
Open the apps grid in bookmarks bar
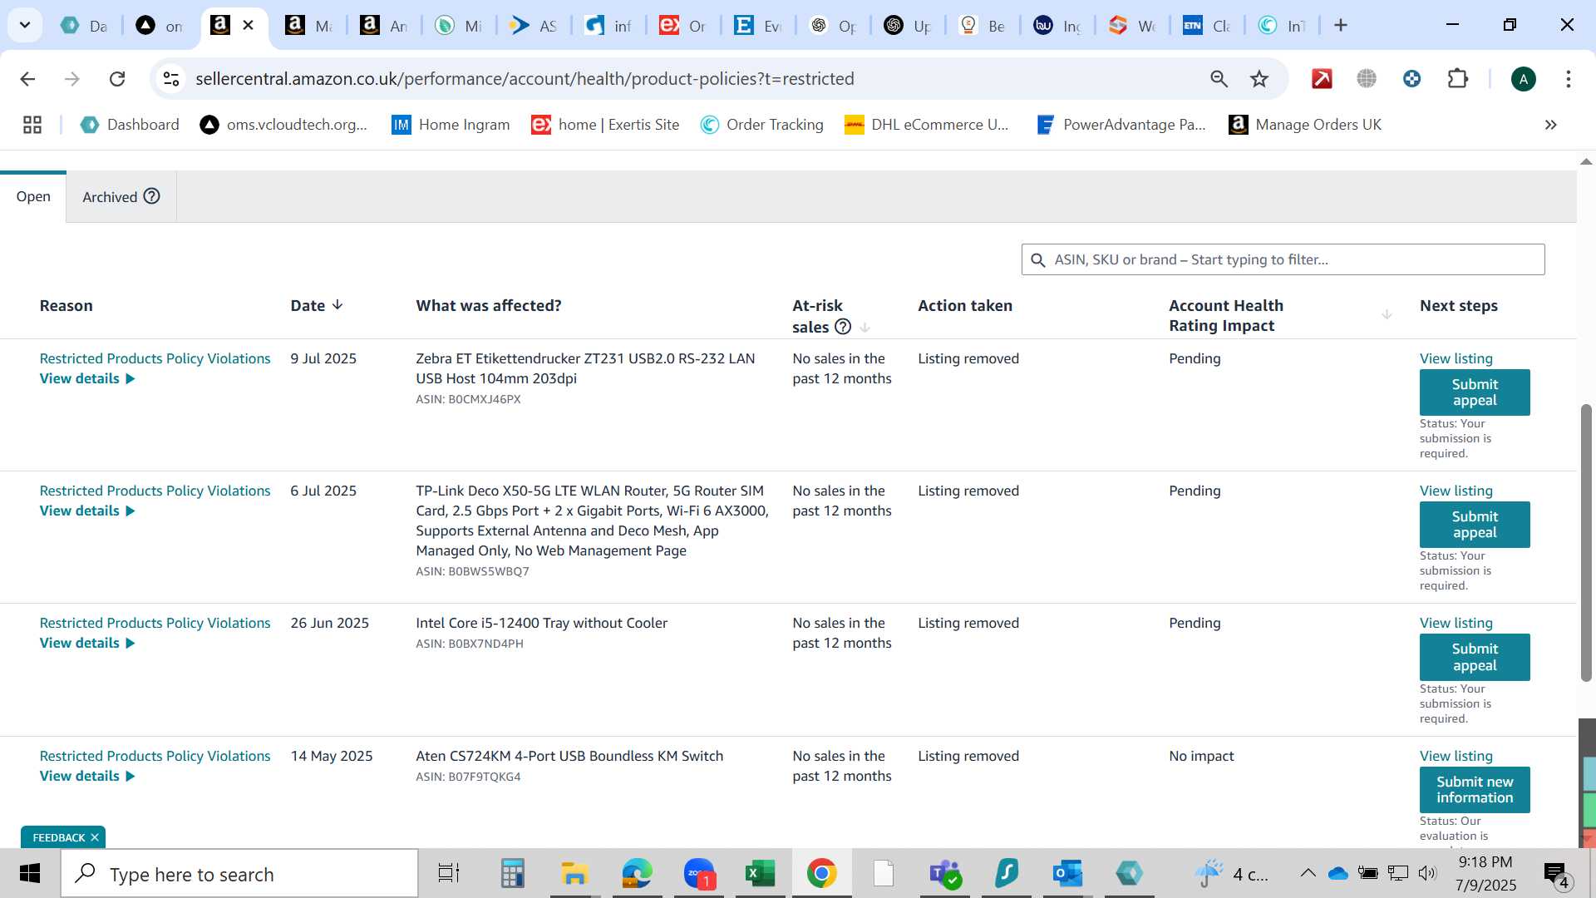[x=32, y=125]
